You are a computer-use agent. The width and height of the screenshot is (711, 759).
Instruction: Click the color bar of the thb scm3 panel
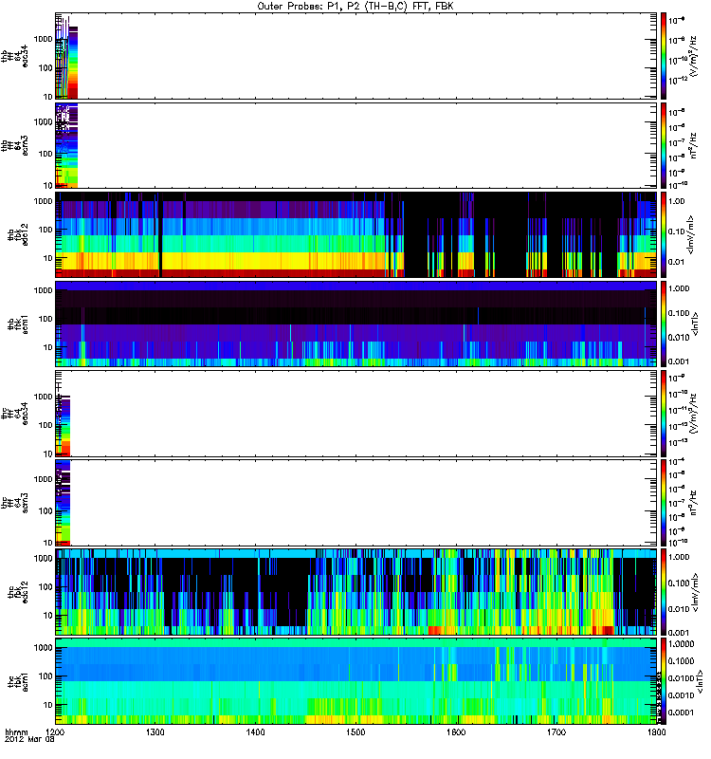pyautogui.click(x=664, y=145)
